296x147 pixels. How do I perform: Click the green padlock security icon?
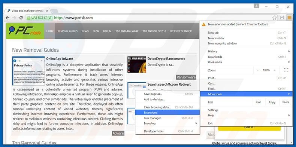click(x=28, y=18)
